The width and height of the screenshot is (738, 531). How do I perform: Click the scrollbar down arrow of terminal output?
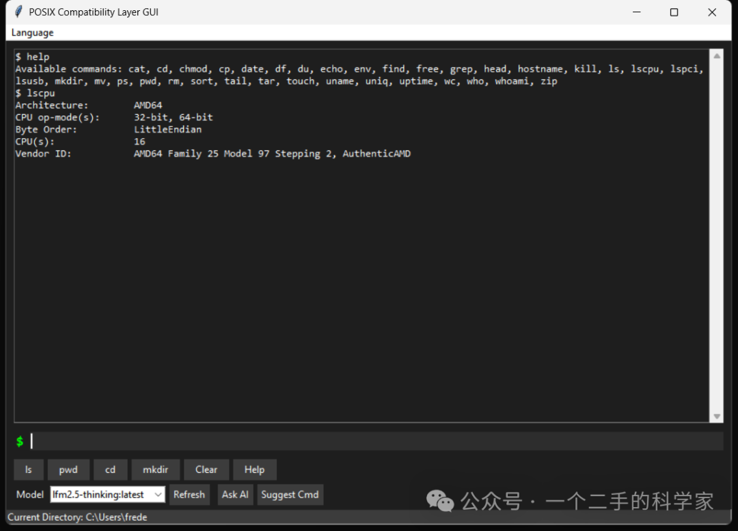pyautogui.click(x=717, y=416)
